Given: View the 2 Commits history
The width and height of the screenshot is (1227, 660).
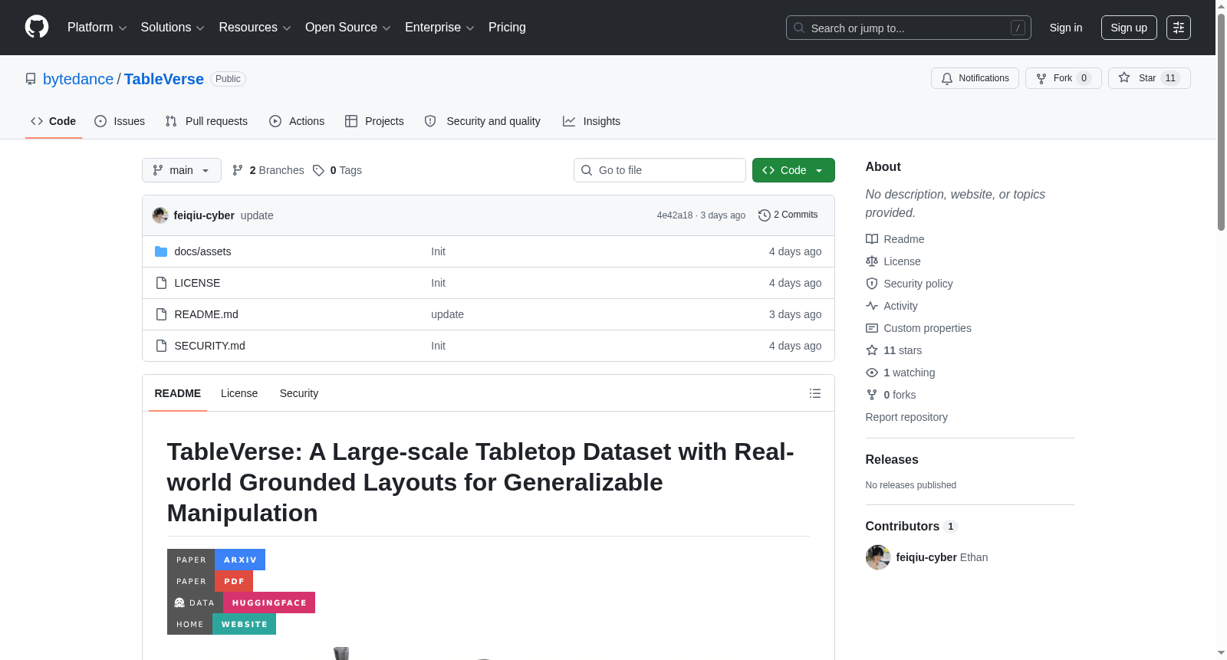Looking at the screenshot, I should 788,215.
